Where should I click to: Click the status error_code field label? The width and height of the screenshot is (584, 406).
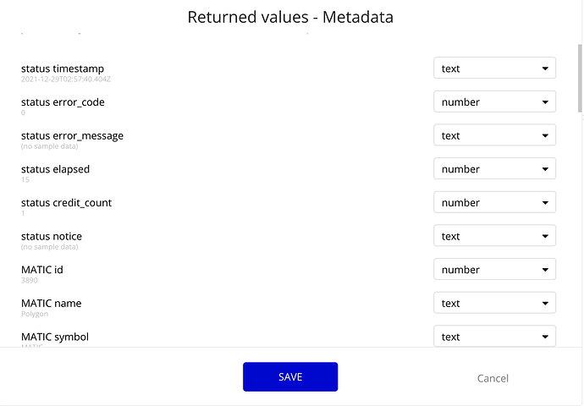click(63, 102)
